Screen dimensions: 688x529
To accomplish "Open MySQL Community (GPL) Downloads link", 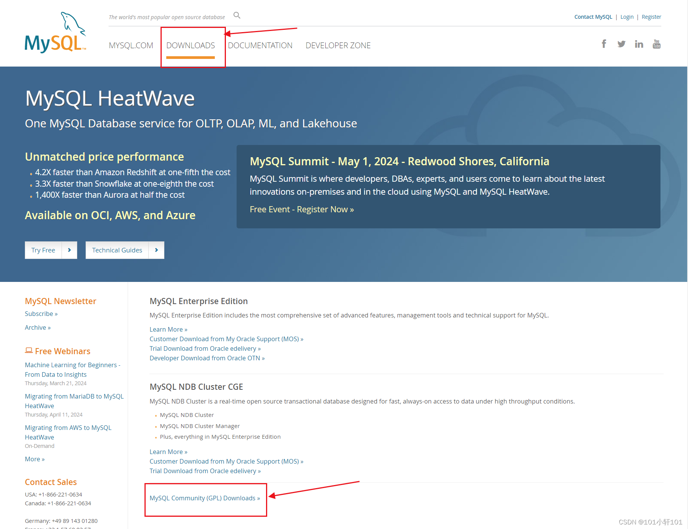I will point(204,498).
